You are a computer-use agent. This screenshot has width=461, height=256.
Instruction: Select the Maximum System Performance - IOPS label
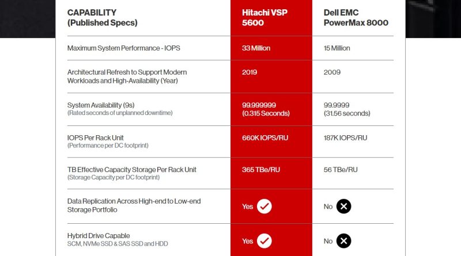point(124,48)
